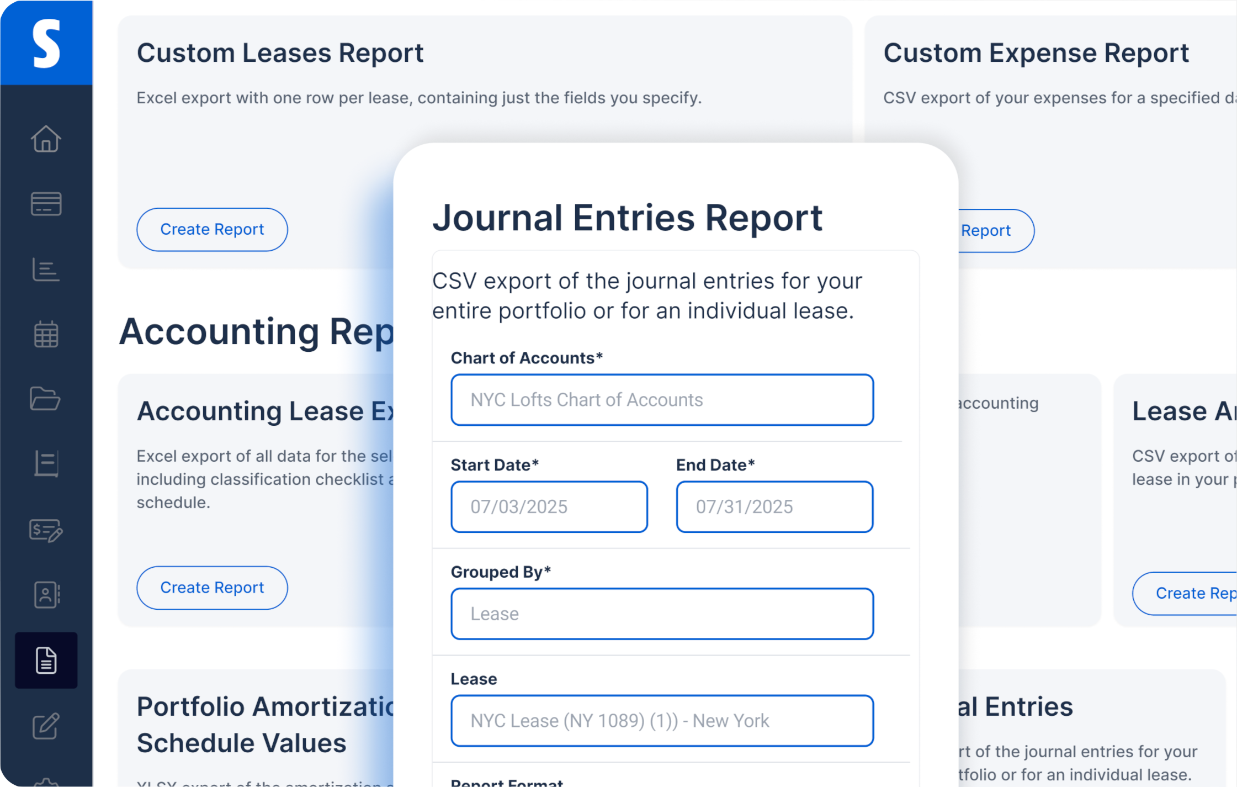Click the highlighted reports document icon
This screenshot has width=1237, height=787.
pos(46,661)
